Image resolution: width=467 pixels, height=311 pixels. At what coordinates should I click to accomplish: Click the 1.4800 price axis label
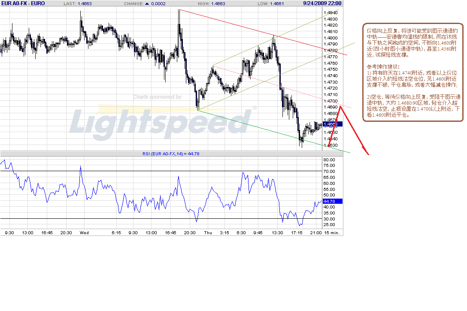[331, 38]
